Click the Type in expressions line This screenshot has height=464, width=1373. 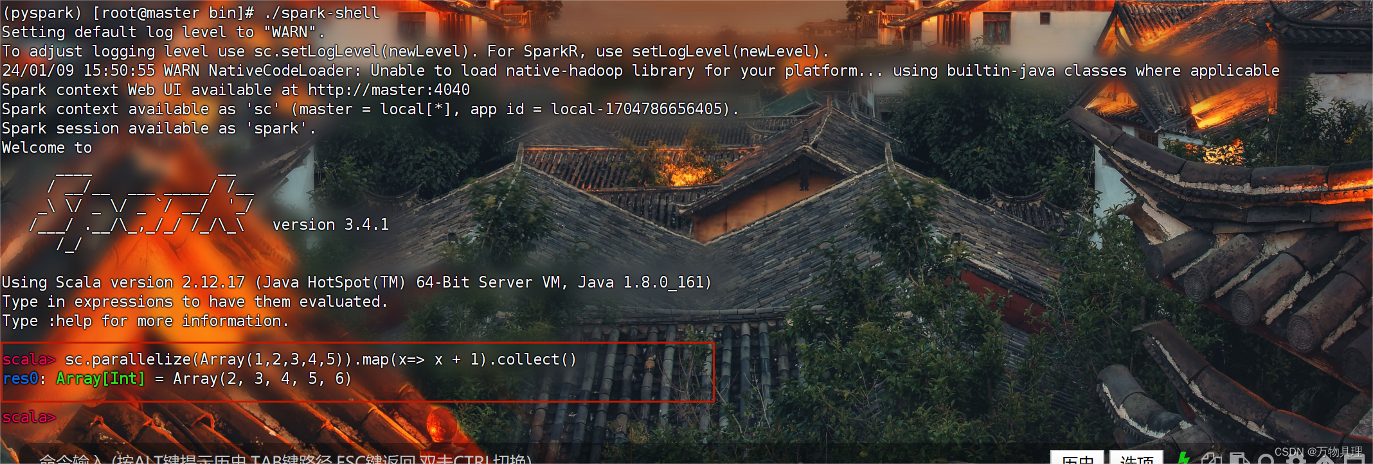pos(195,302)
